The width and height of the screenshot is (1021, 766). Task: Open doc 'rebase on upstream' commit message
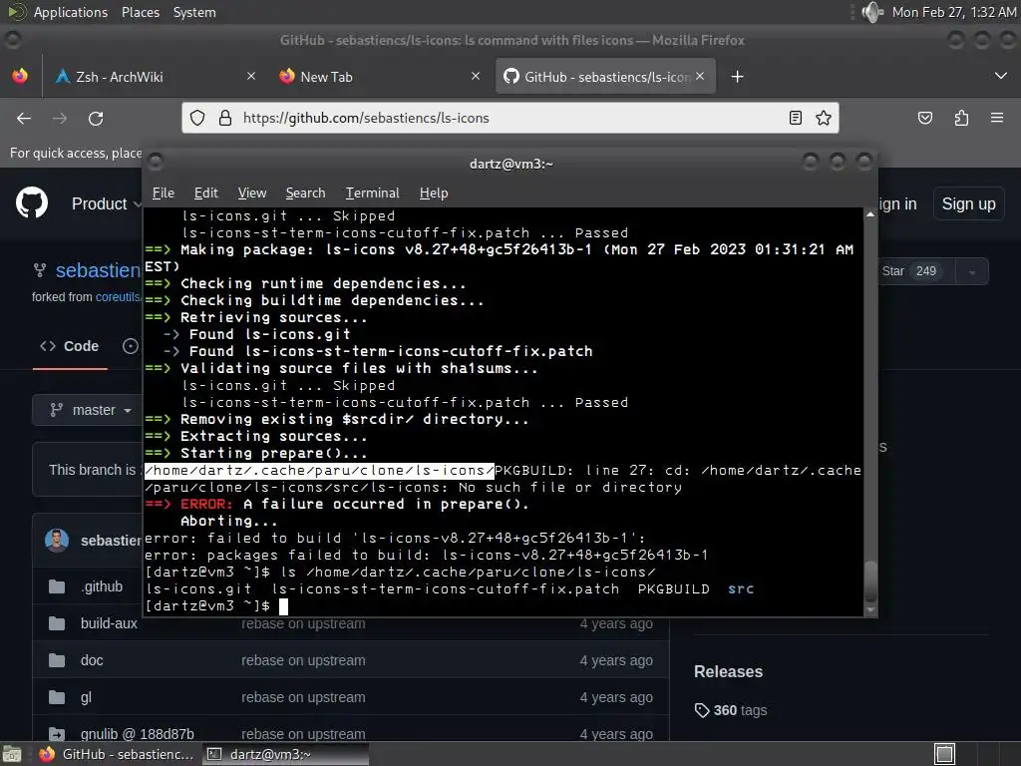[303, 660]
